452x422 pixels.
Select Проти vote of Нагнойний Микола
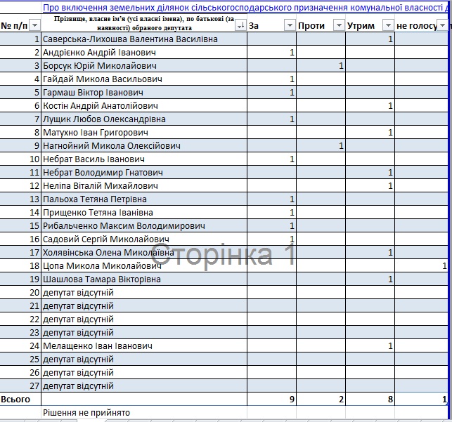click(x=321, y=145)
